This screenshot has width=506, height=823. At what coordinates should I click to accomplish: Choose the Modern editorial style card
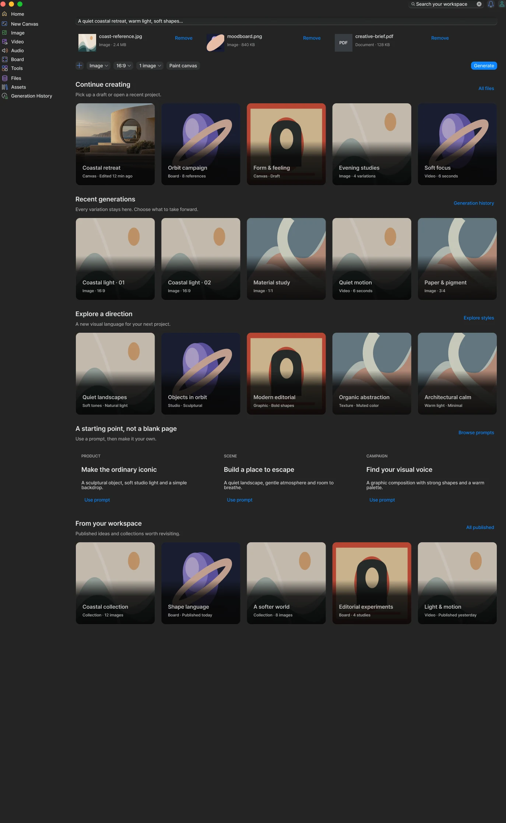[286, 374]
